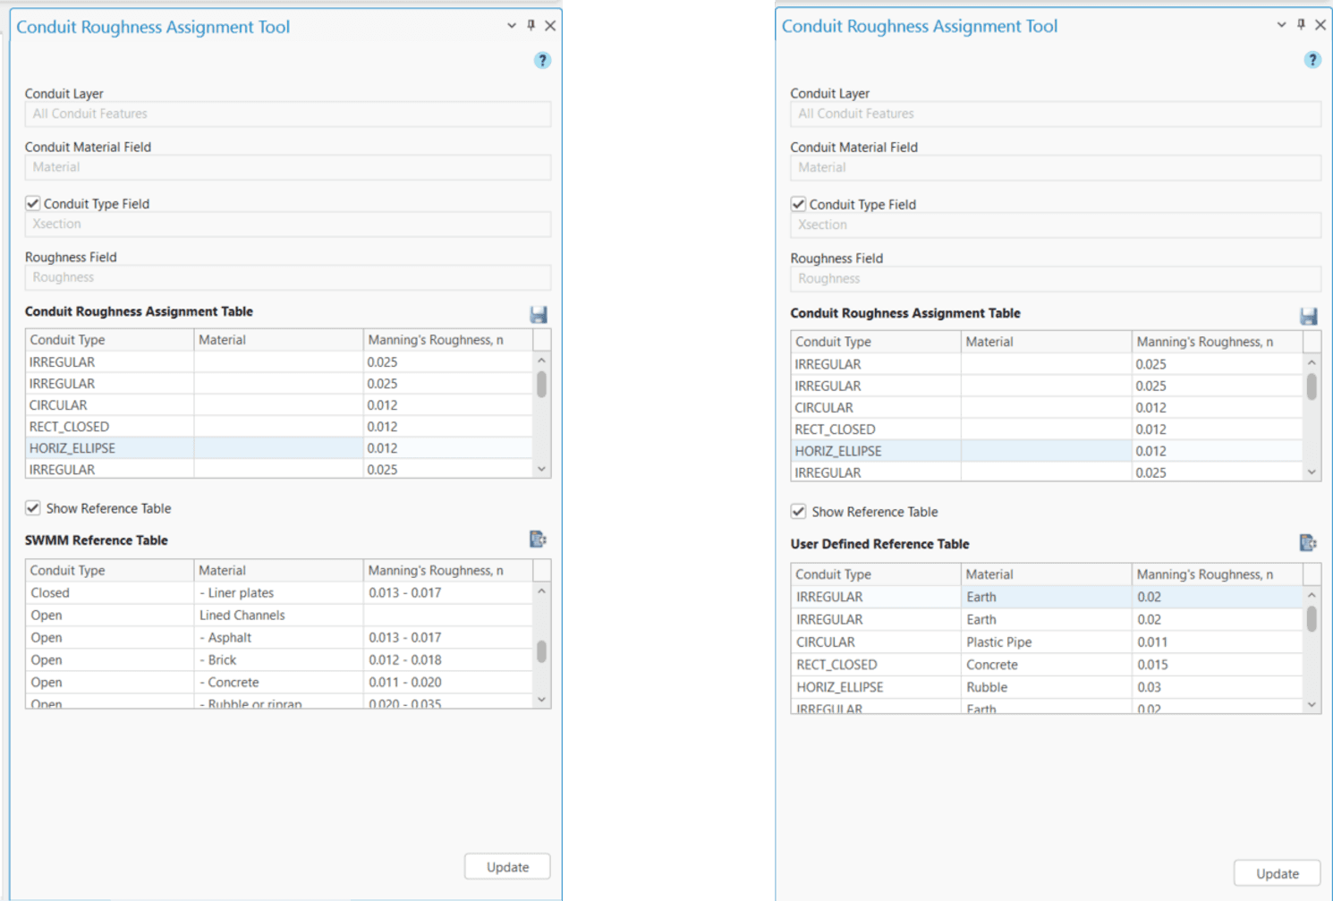
Task: Click the pin icon on the left panel header
Action: point(531,26)
